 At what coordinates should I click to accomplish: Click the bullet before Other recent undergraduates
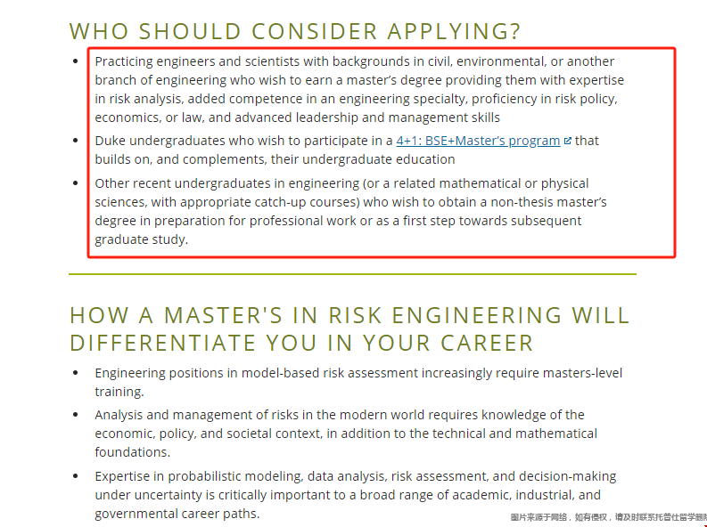75,182
